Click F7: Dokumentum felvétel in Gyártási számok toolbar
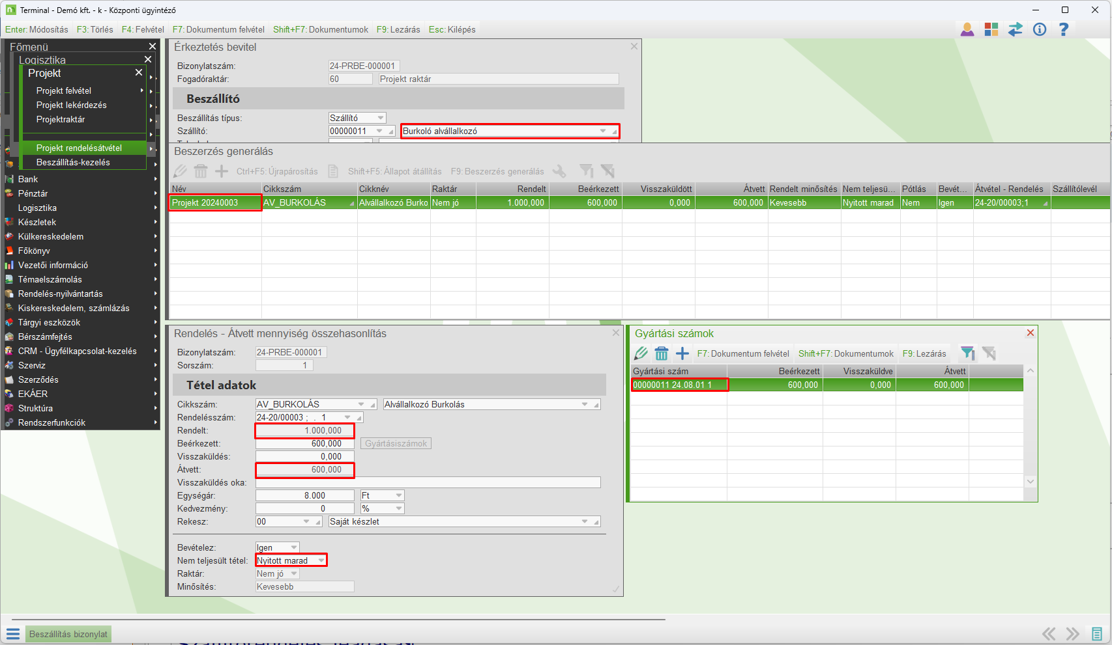 tap(743, 353)
